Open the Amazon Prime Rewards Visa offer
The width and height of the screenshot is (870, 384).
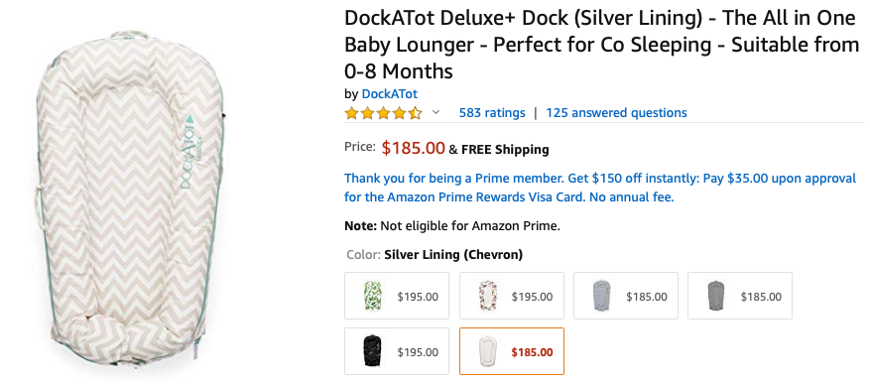[x=600, y=188]
